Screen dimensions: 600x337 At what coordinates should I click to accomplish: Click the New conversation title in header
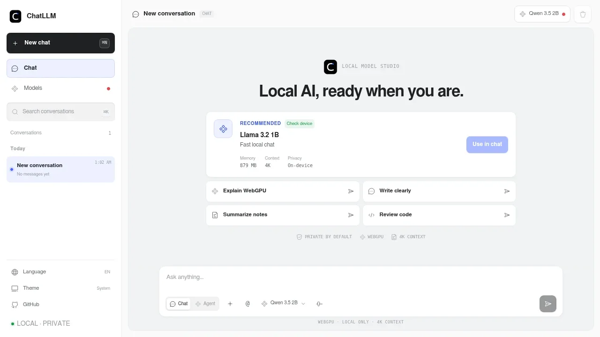click(169, 14)
